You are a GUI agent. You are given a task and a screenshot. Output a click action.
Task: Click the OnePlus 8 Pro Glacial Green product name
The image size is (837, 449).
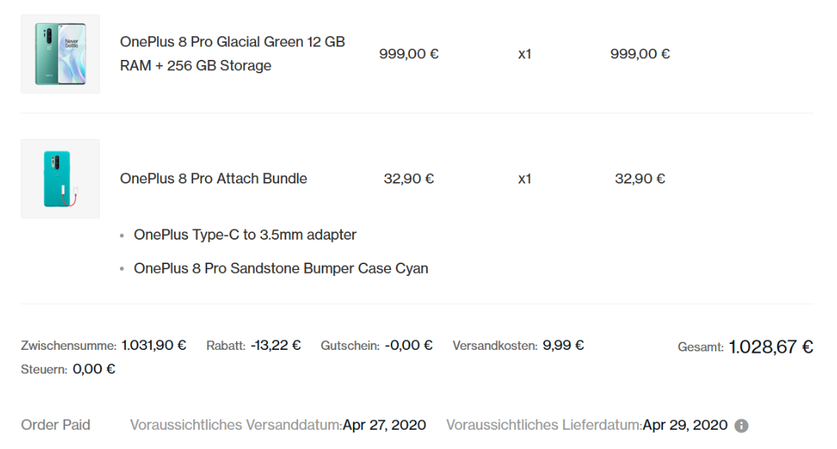[232, 53]
